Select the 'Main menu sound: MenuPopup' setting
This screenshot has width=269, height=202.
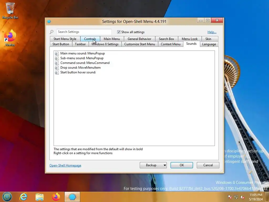[82, 53]
